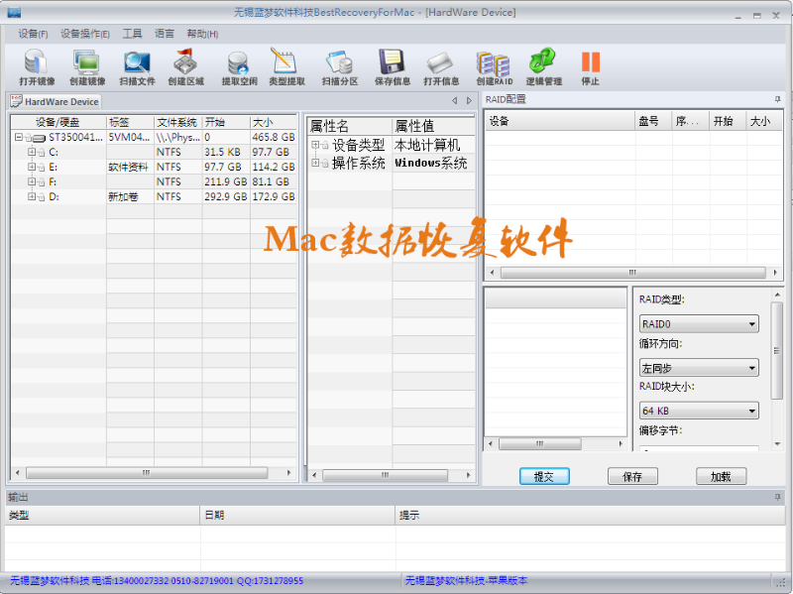This screenshot has height=594, width=793.
Task: Click the app icon in title bar
Action: (14, 13)
